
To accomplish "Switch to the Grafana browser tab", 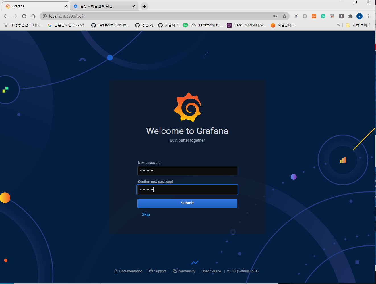I will pyautogui.click(x=36, y=6).
